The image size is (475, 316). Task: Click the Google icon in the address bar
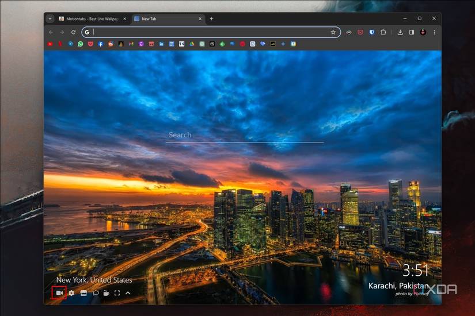pyautogui.click(x=88, y=32)
